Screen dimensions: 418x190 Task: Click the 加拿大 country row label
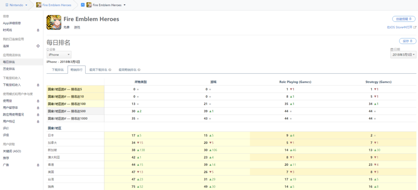[x=52, y=142]
